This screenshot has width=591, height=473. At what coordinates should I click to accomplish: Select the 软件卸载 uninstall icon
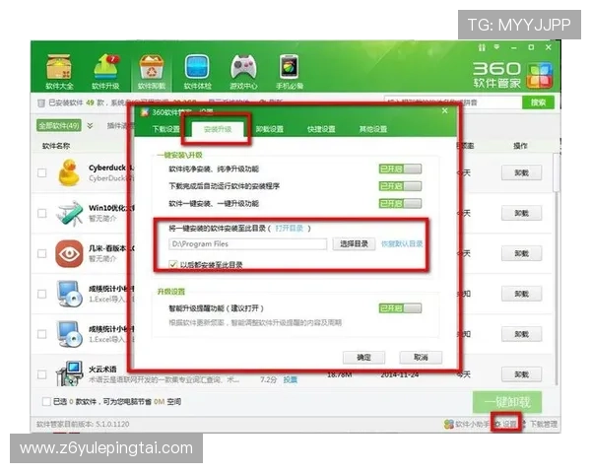click(152, 70)
